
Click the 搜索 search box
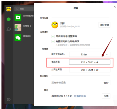click(24, 9)
